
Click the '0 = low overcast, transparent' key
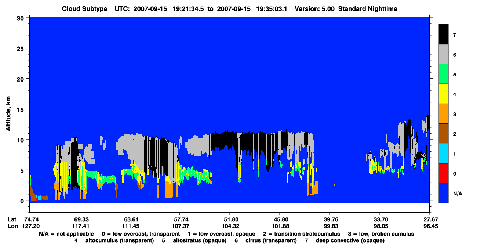(x=141, y=234)
